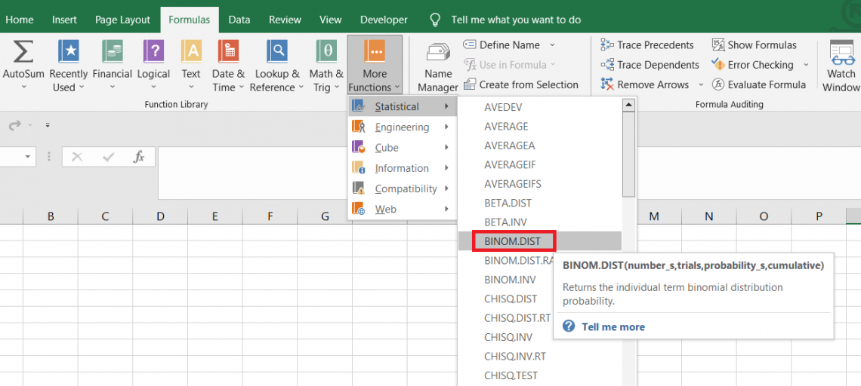Open the Math & Trig icon
The image size is (861, 386).
coord(326,52)
